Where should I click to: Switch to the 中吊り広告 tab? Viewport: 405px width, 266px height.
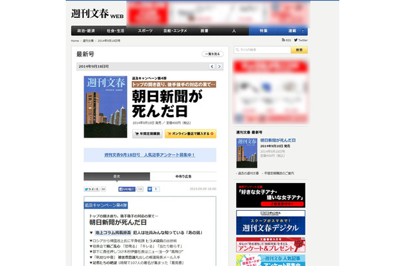pyautogui.click(x=183, y=176)
